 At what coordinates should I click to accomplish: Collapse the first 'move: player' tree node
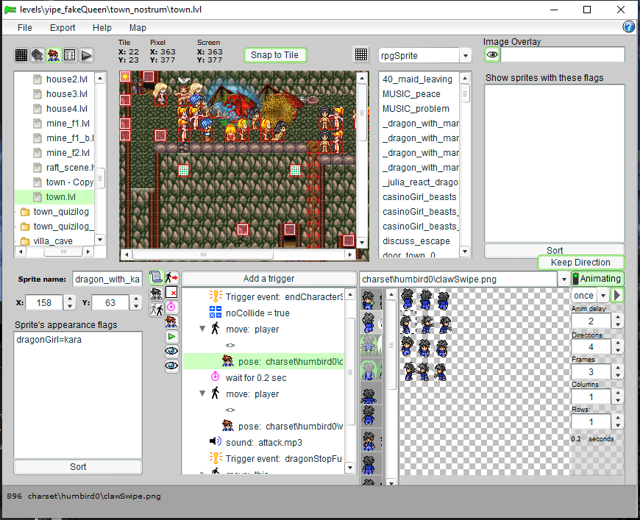pos(203,330)
